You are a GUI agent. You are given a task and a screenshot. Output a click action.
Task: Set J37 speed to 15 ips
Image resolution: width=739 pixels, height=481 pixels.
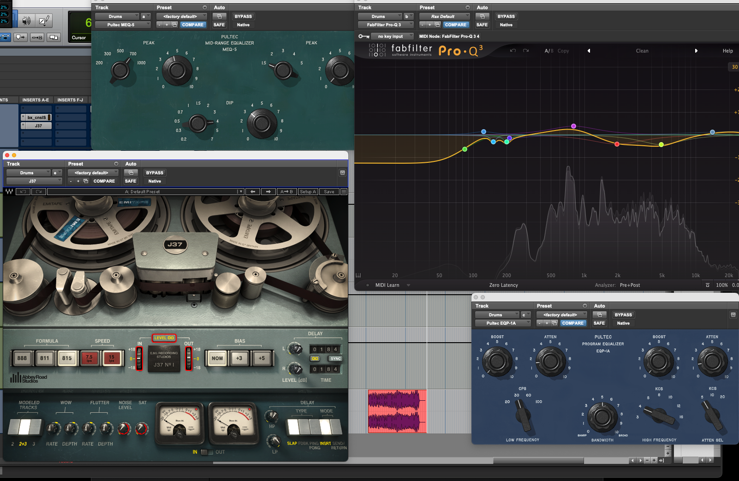111,358
